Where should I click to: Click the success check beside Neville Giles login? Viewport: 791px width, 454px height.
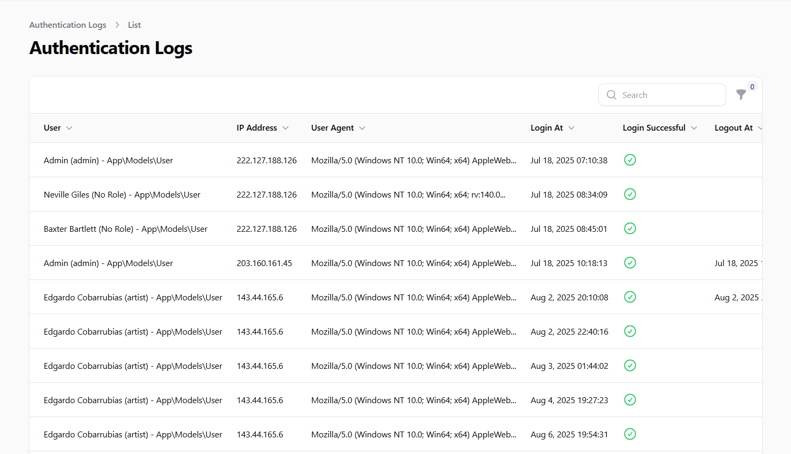click(630, 194)
